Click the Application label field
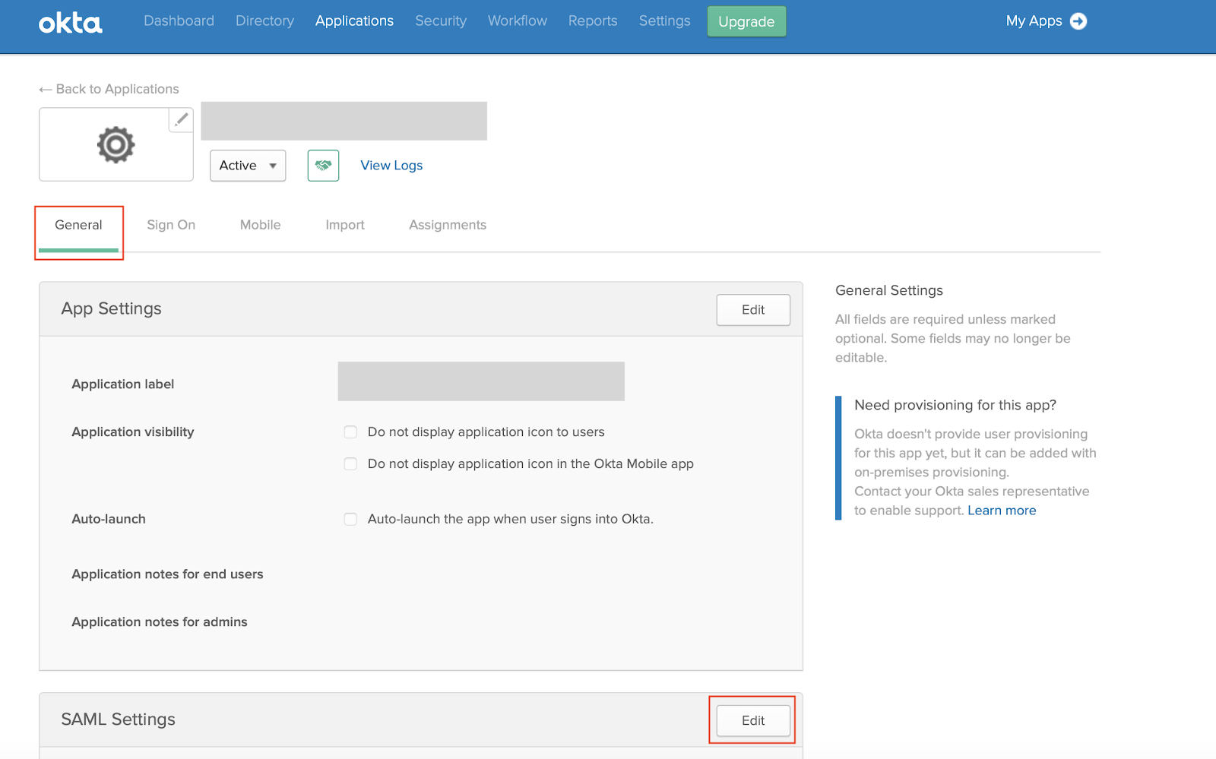Screen dimensions: 1216x759 (480, 381)
